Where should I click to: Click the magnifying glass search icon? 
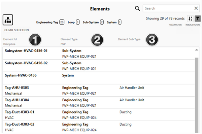(137, 8)
